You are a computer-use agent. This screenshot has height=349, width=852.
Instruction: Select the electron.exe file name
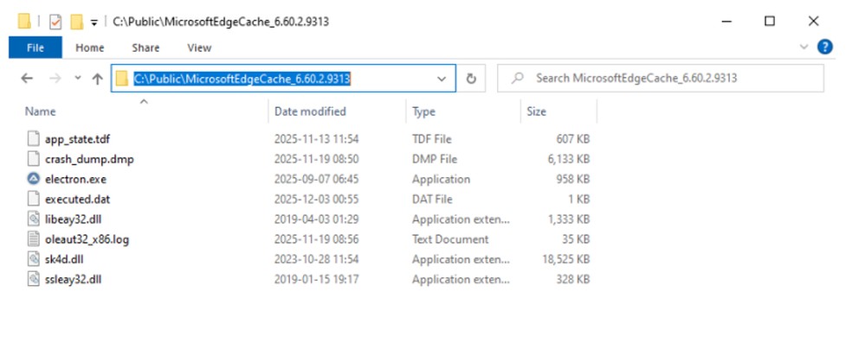[x=75, y=180]
